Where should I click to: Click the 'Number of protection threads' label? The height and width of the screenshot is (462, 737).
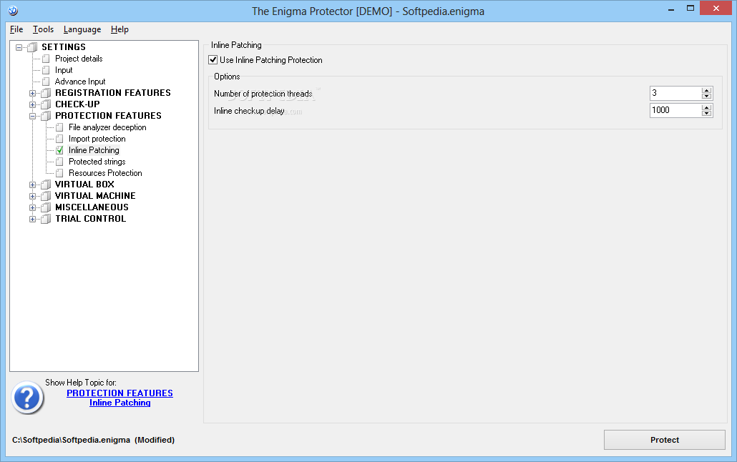pyautogui.click(x=263, y=94)
